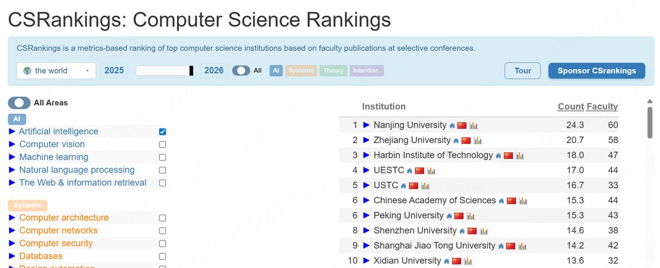This screenshot has height=268, width=660.
Task: Click the home icon next to Shenzhen University
Action: tap(462, 231)
